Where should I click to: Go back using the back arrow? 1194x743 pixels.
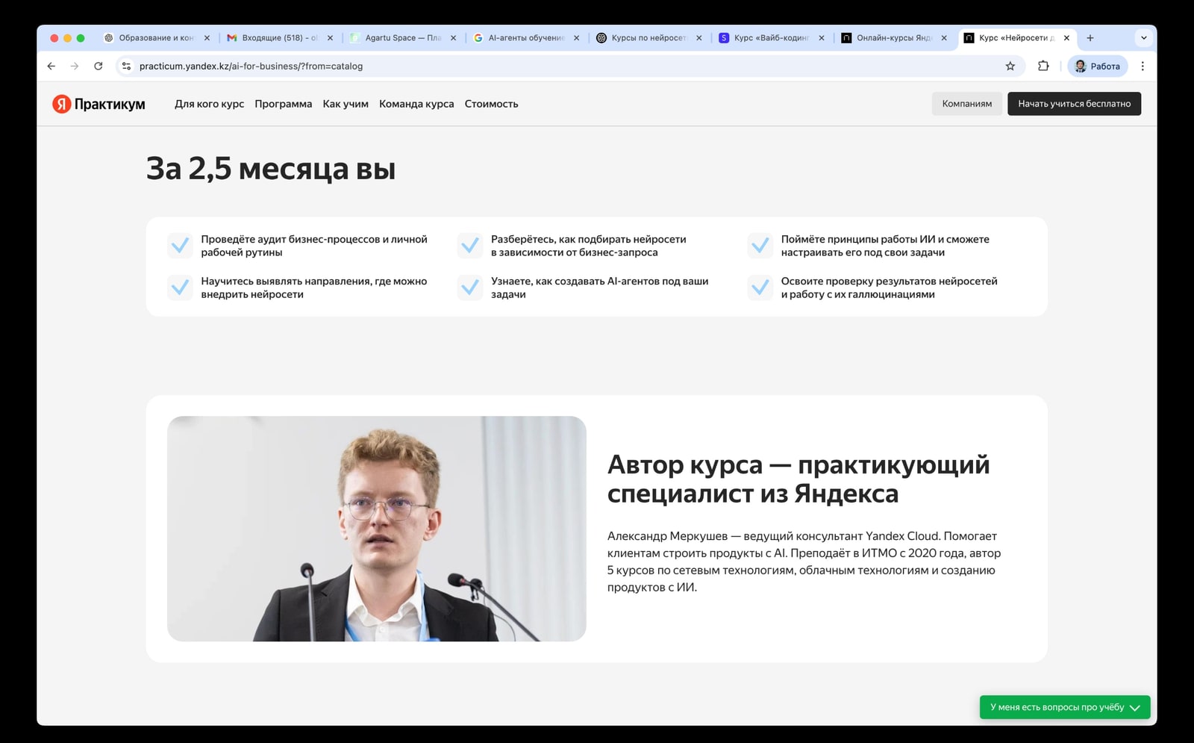pos(51,66)
